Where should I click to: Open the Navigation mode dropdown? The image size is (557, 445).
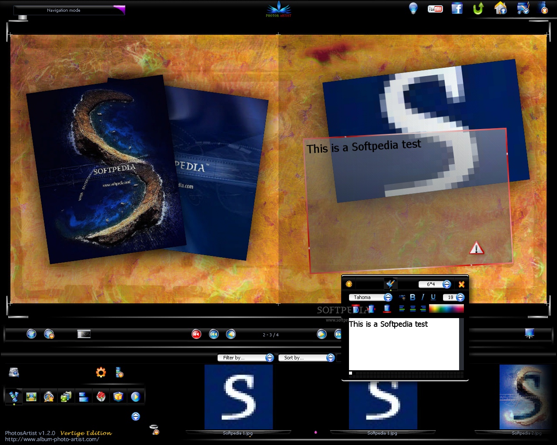[70, 10]
